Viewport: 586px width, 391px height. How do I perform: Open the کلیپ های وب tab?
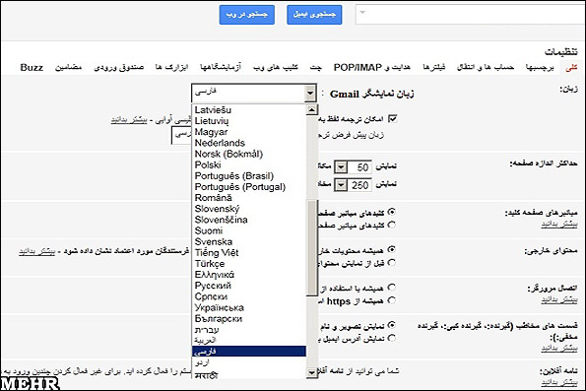276,68
